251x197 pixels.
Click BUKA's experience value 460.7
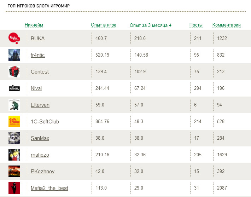[x=101, y=38]
